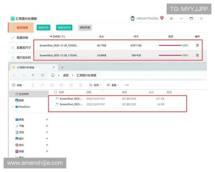The height and width of the screenshot is (172, 215).
Task: Select file row ScreenShot_2025-12-26_103922
Action: click(118, 46)
